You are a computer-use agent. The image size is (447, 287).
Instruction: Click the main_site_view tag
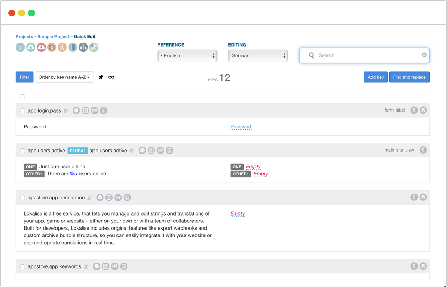(x=399, y=150)
